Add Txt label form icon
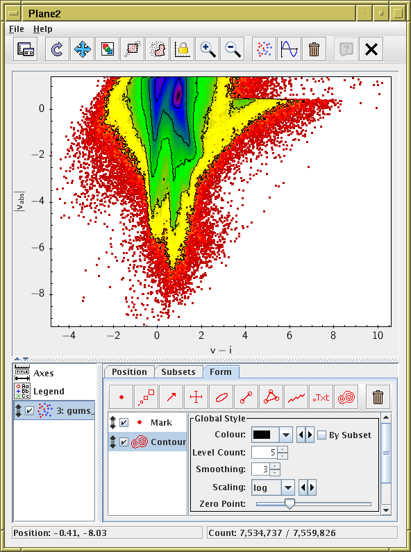 point(321,397)
